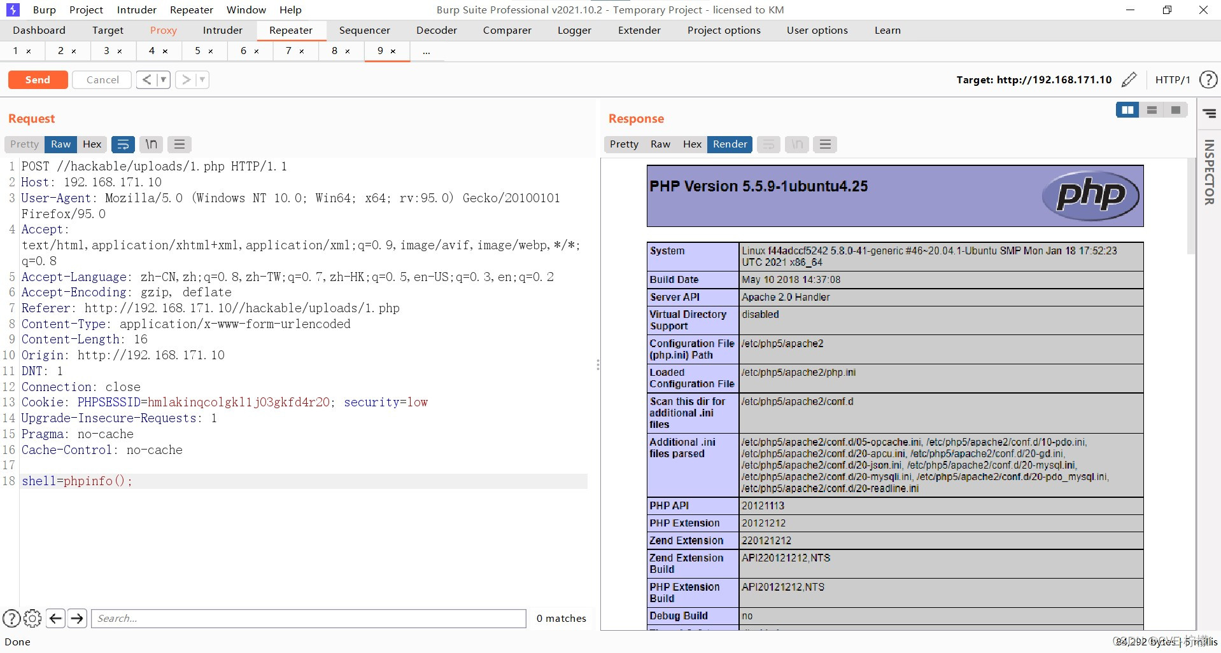Click the Cancel request button

(102, 79)
